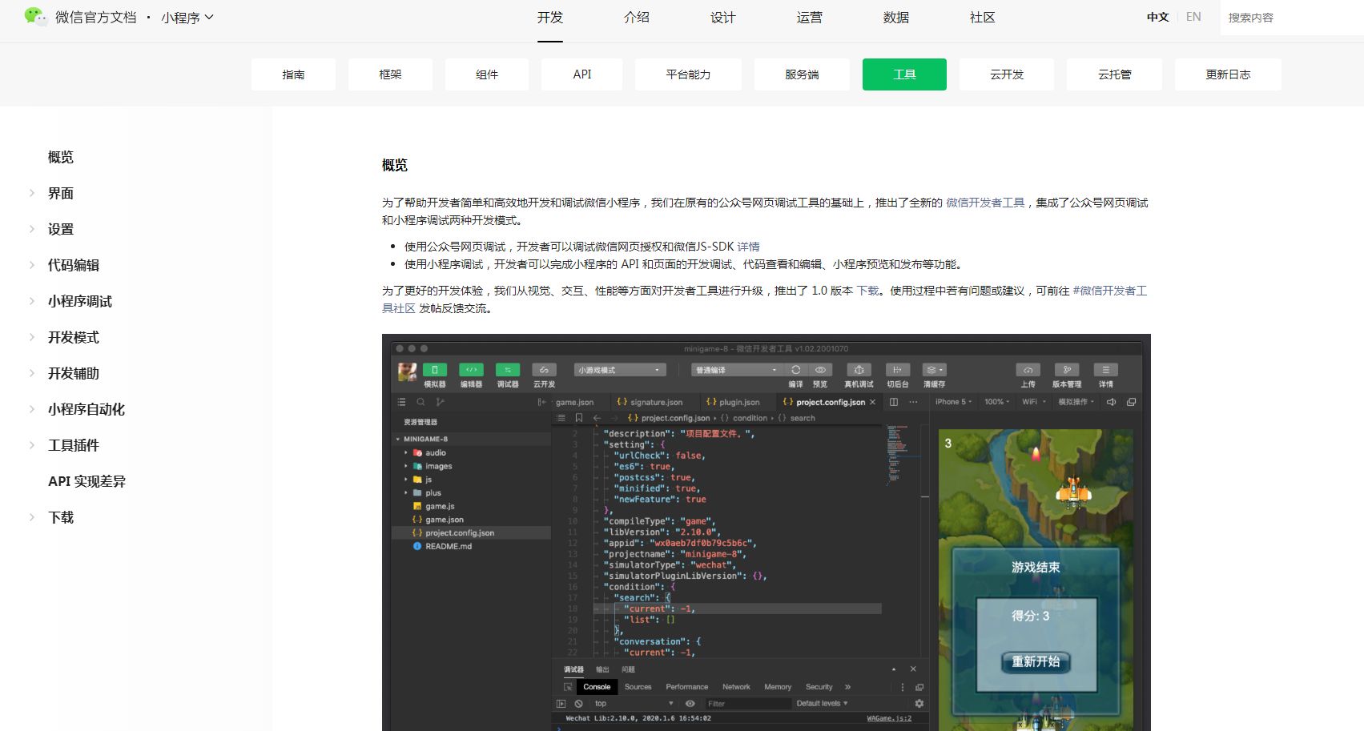The image size is (1364, 731).
Task: Expand the 开发模式 sidebar section
Action: [x=74, y=337]
